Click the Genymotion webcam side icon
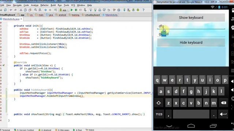The width and height of the screenshot is (234, 131). [233, 28]
